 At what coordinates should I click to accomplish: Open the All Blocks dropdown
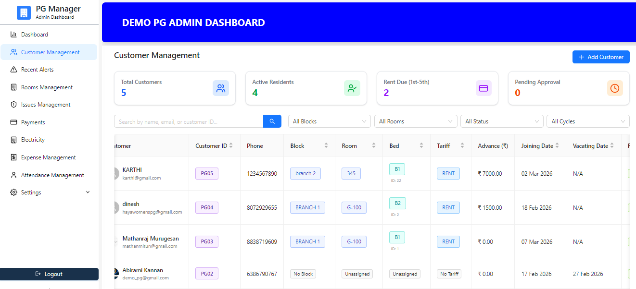click(329, 121)
